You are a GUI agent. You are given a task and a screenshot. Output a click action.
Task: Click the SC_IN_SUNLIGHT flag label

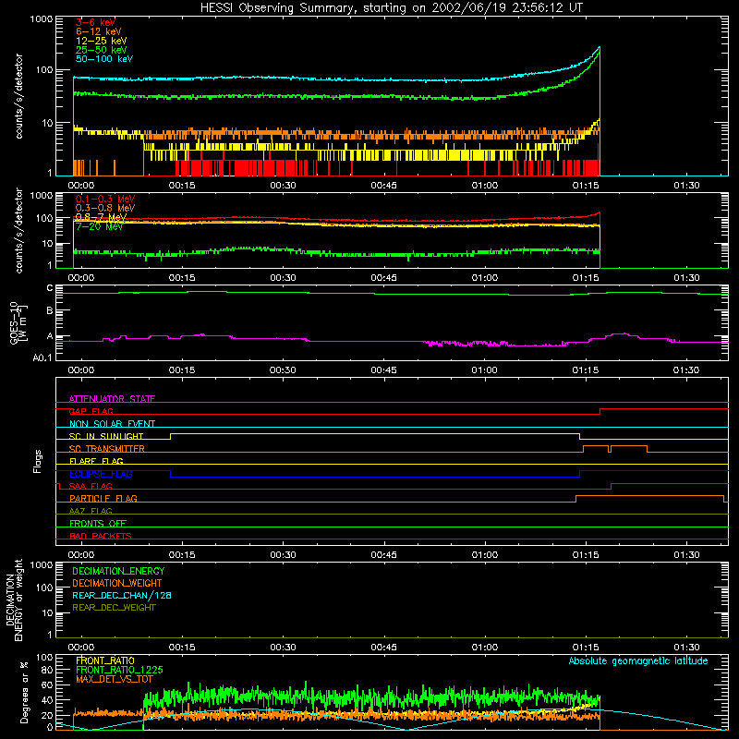click(x=106, y=436)
